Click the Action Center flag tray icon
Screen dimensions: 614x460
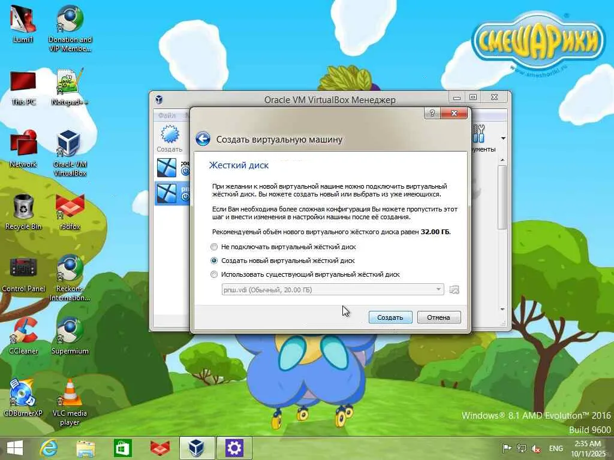[x=507, y=448]
